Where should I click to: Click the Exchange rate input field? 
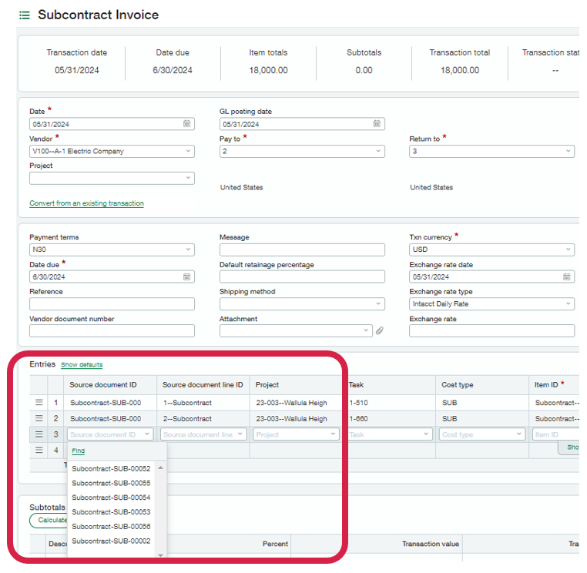492,331
